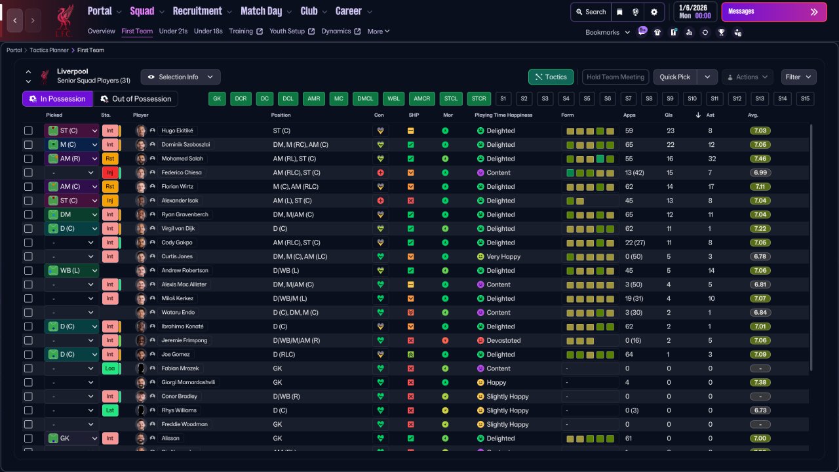Switch to the Dynamics tab

pyautogui.click(x=341, y=31)
